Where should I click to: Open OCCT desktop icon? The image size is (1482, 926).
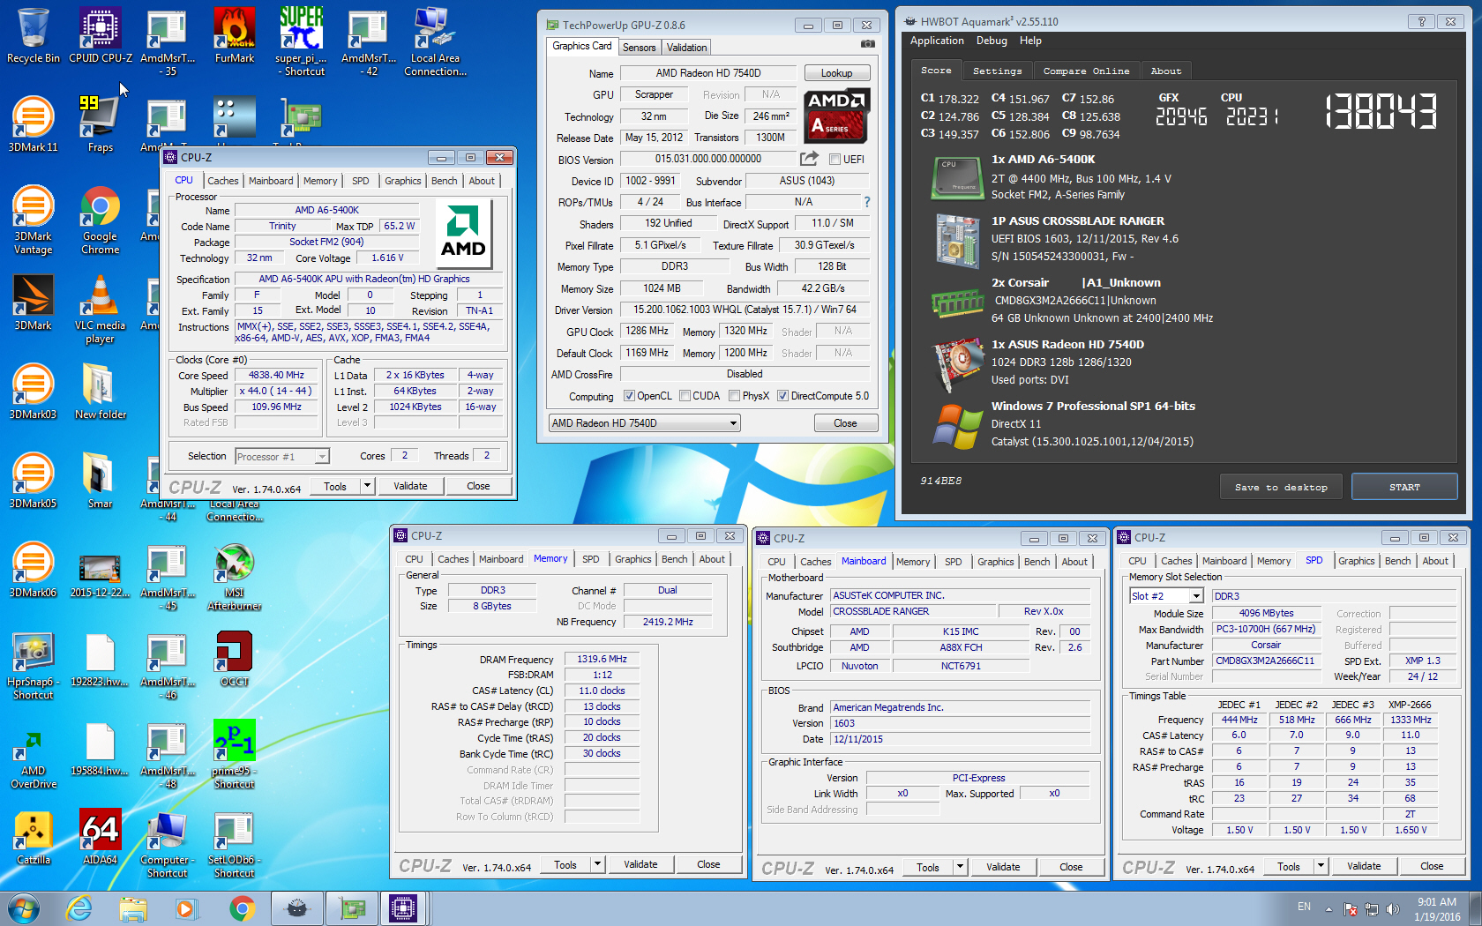[235, 659]
